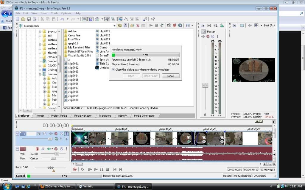This screenshot has height=190, width=305.
Task: Open the Tools menu
Action: pyautogui.click(x=54, y=13)
